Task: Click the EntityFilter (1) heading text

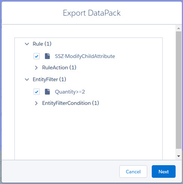Action: pyautogui.click(x=49, y=79)
